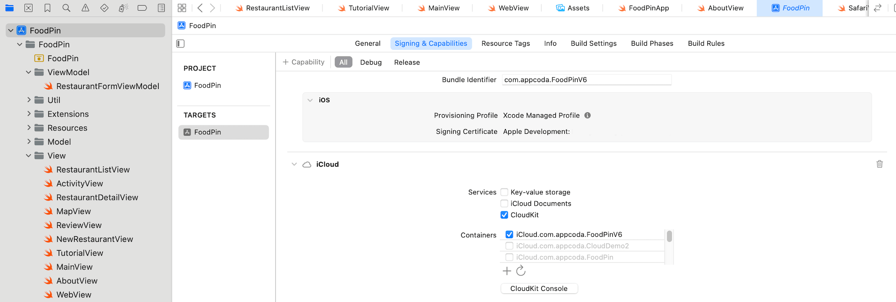The height and width of the screenshot is (302, 896).
Task: Show the Bookmark navigator
Action: point(47,8)
